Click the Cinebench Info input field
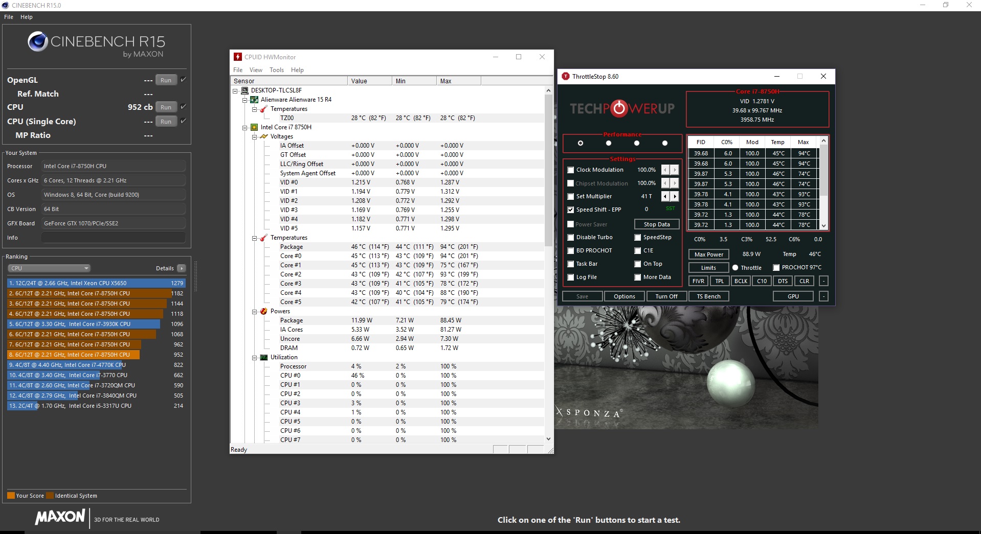This screenshot has width=981, height=534. coord(114,238)
